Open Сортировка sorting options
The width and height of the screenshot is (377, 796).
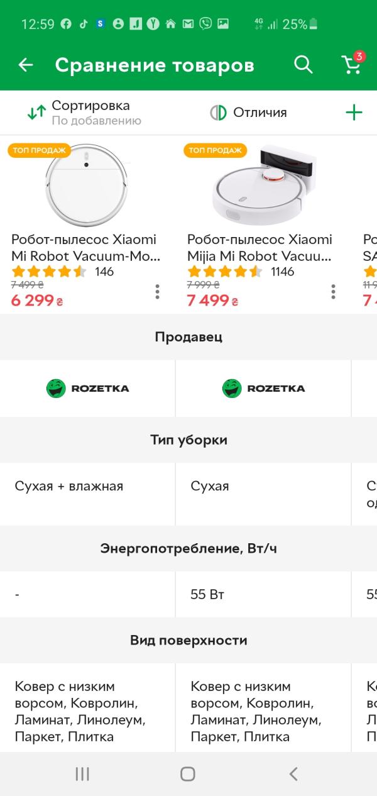(84, 113)
